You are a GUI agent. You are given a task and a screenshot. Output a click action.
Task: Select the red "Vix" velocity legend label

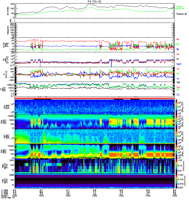click(x=178, y=69)
